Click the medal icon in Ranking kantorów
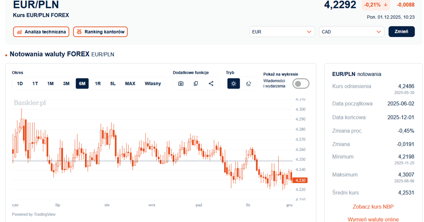 coord(79,32)
